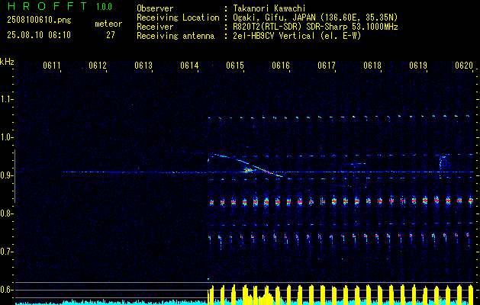
Task: Click the Receiving Location label
Action: click(x=178, y=18)
